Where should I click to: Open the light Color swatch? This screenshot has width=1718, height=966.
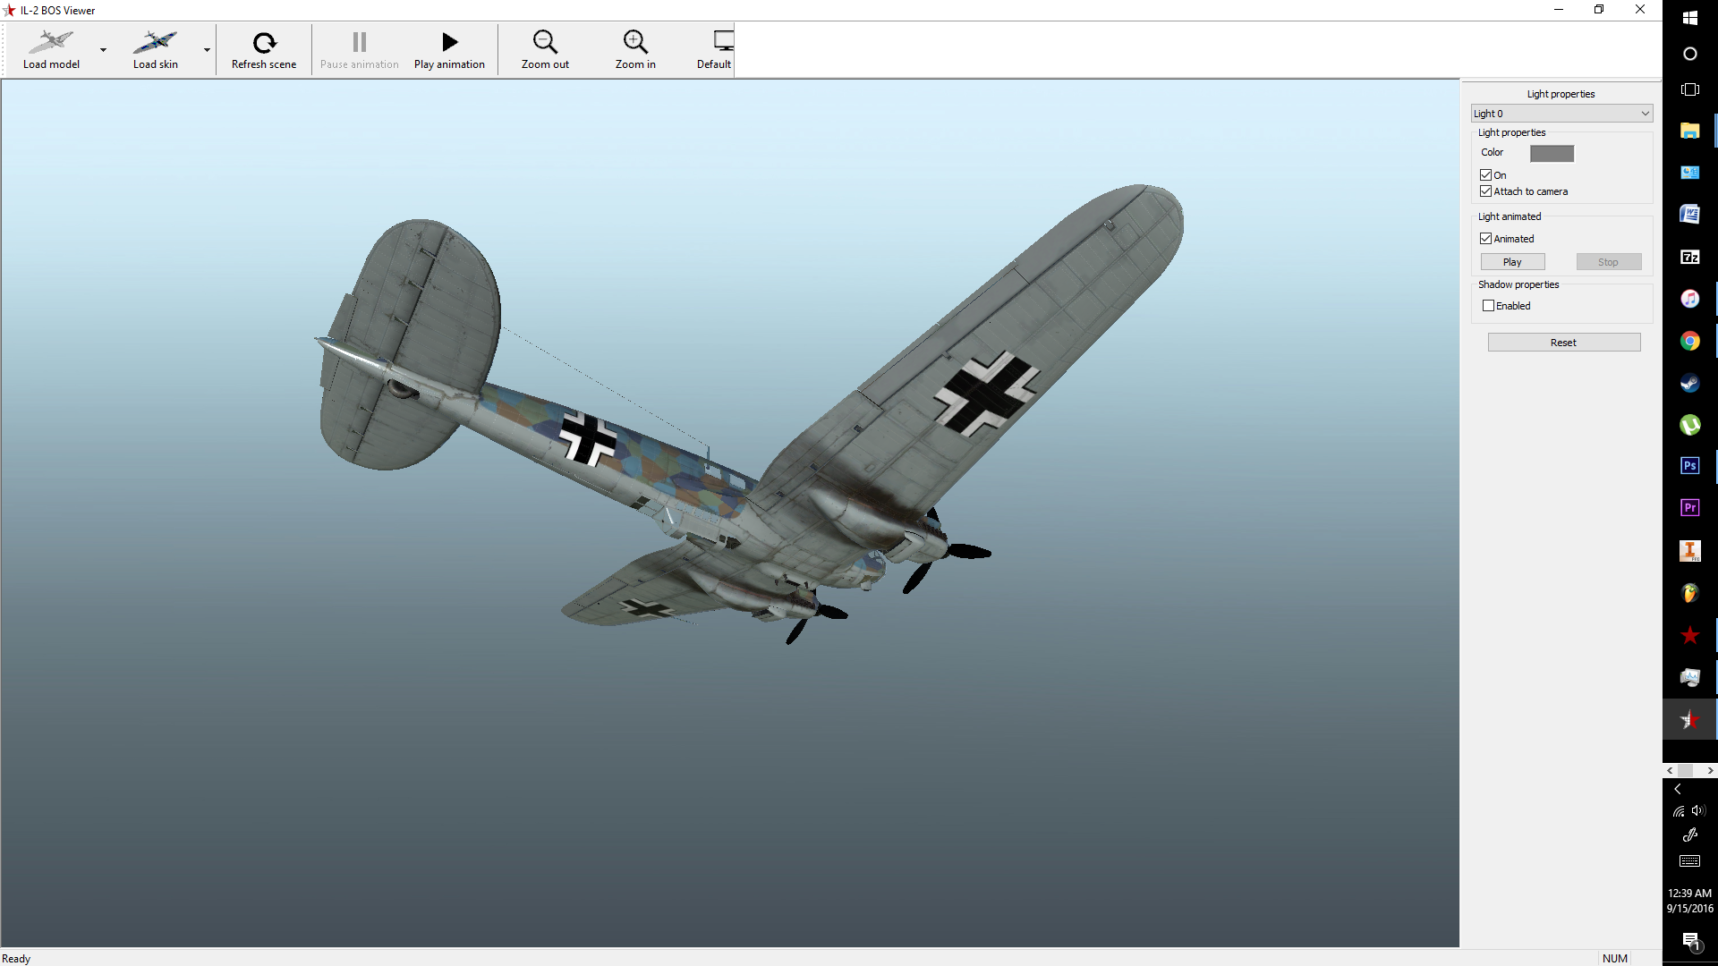1552,153
